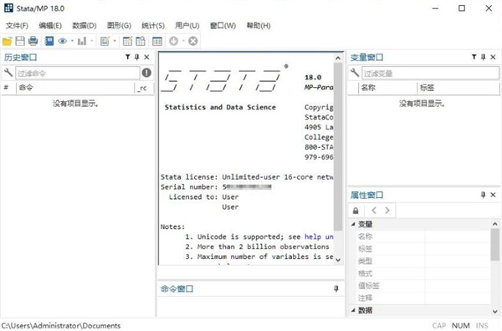The height and width of the screenshot is (331, 502).
Task: Open the 图形(G) menu
Action: click(x=119, y=25)
